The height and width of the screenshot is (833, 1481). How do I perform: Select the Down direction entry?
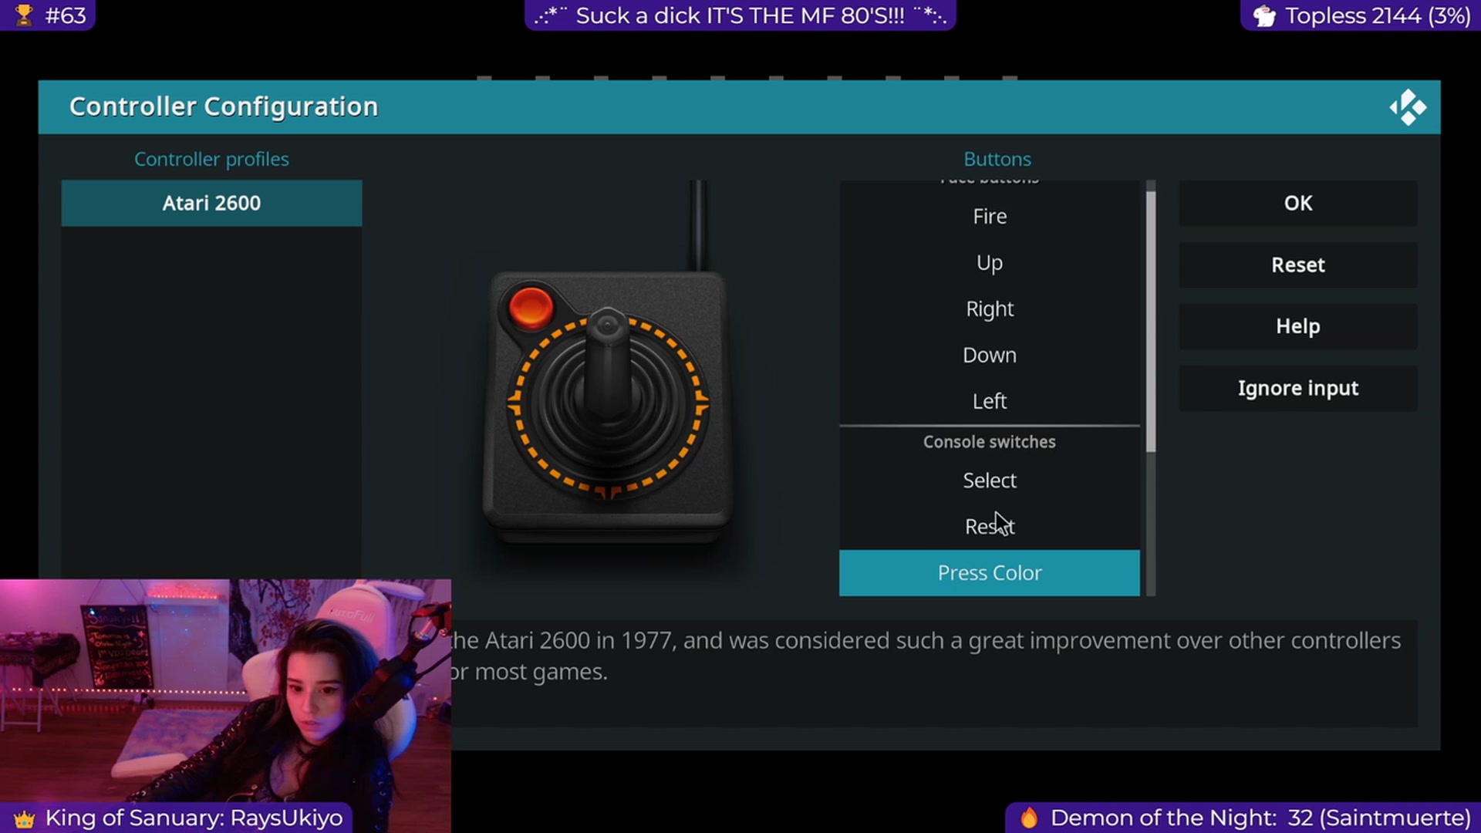(x=989, y=355)
